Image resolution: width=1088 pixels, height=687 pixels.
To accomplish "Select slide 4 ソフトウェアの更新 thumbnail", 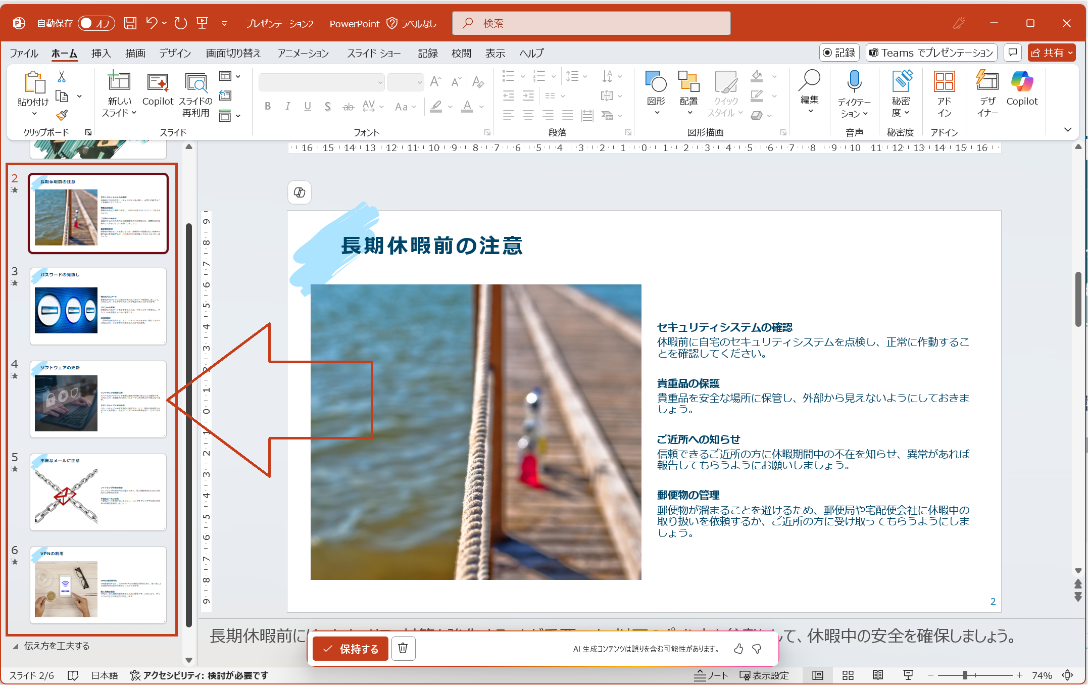I will click(98, 399).
